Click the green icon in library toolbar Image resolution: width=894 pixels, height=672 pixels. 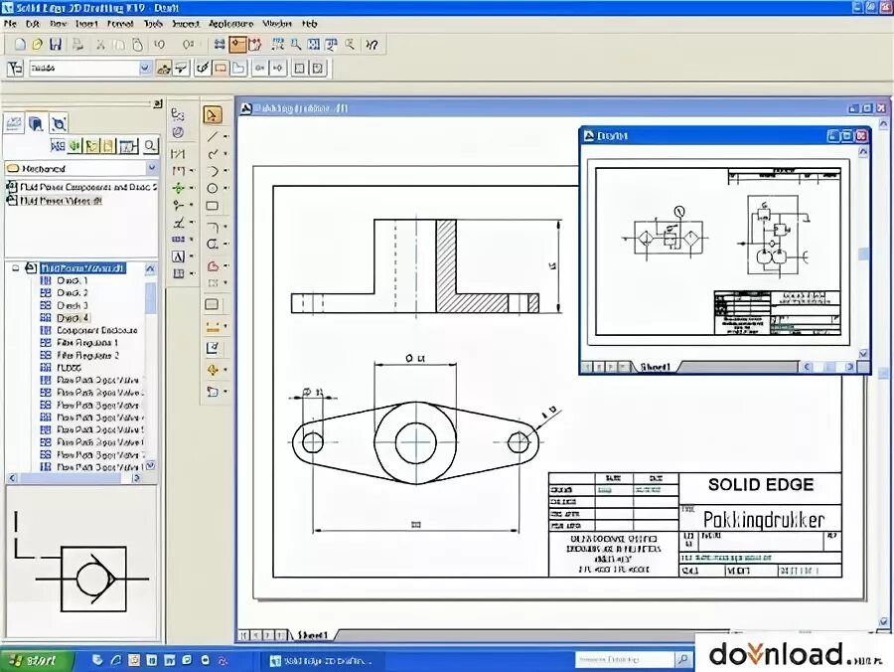74,146
